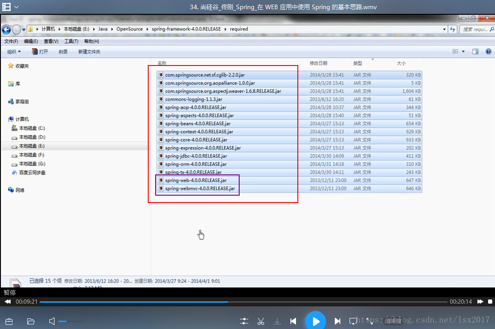Open the 查看(V) menu
The image size is (495, 329).
pos(51,42)
